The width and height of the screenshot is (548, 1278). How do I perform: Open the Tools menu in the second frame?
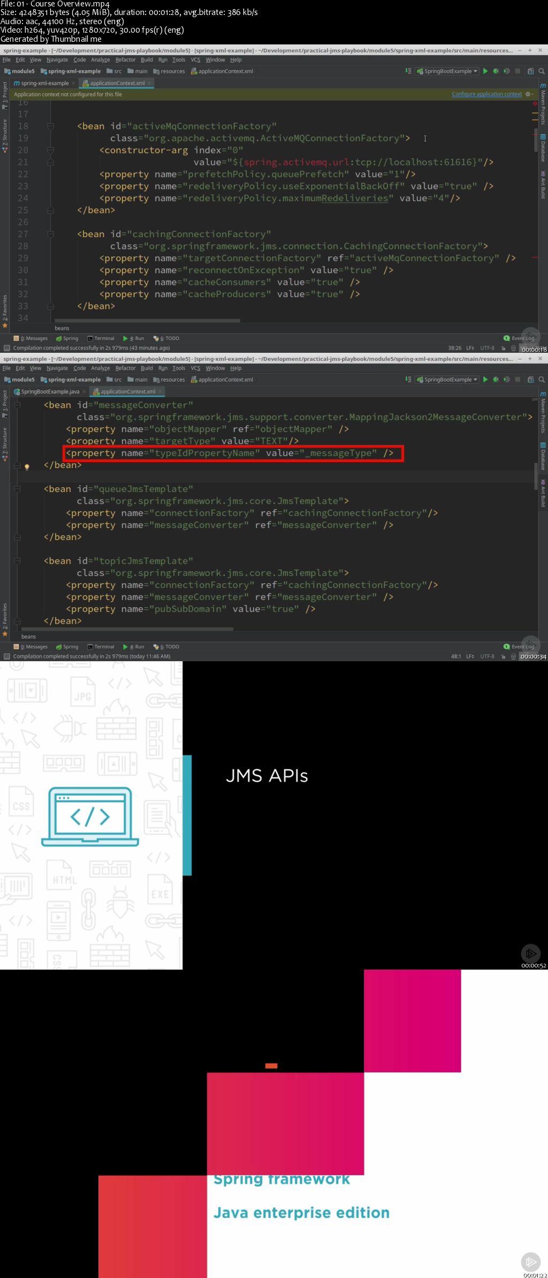pyautogui.click(x=179, y=368)
